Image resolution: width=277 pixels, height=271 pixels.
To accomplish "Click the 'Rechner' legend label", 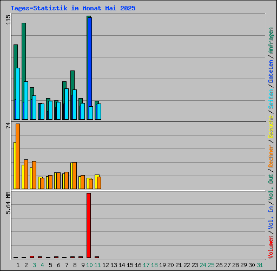I will point(271,156).
